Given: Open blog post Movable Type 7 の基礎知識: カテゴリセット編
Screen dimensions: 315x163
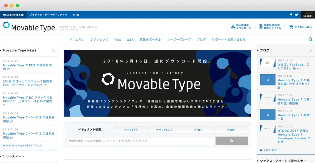Looking at the screenshot, I should [294, 84].
